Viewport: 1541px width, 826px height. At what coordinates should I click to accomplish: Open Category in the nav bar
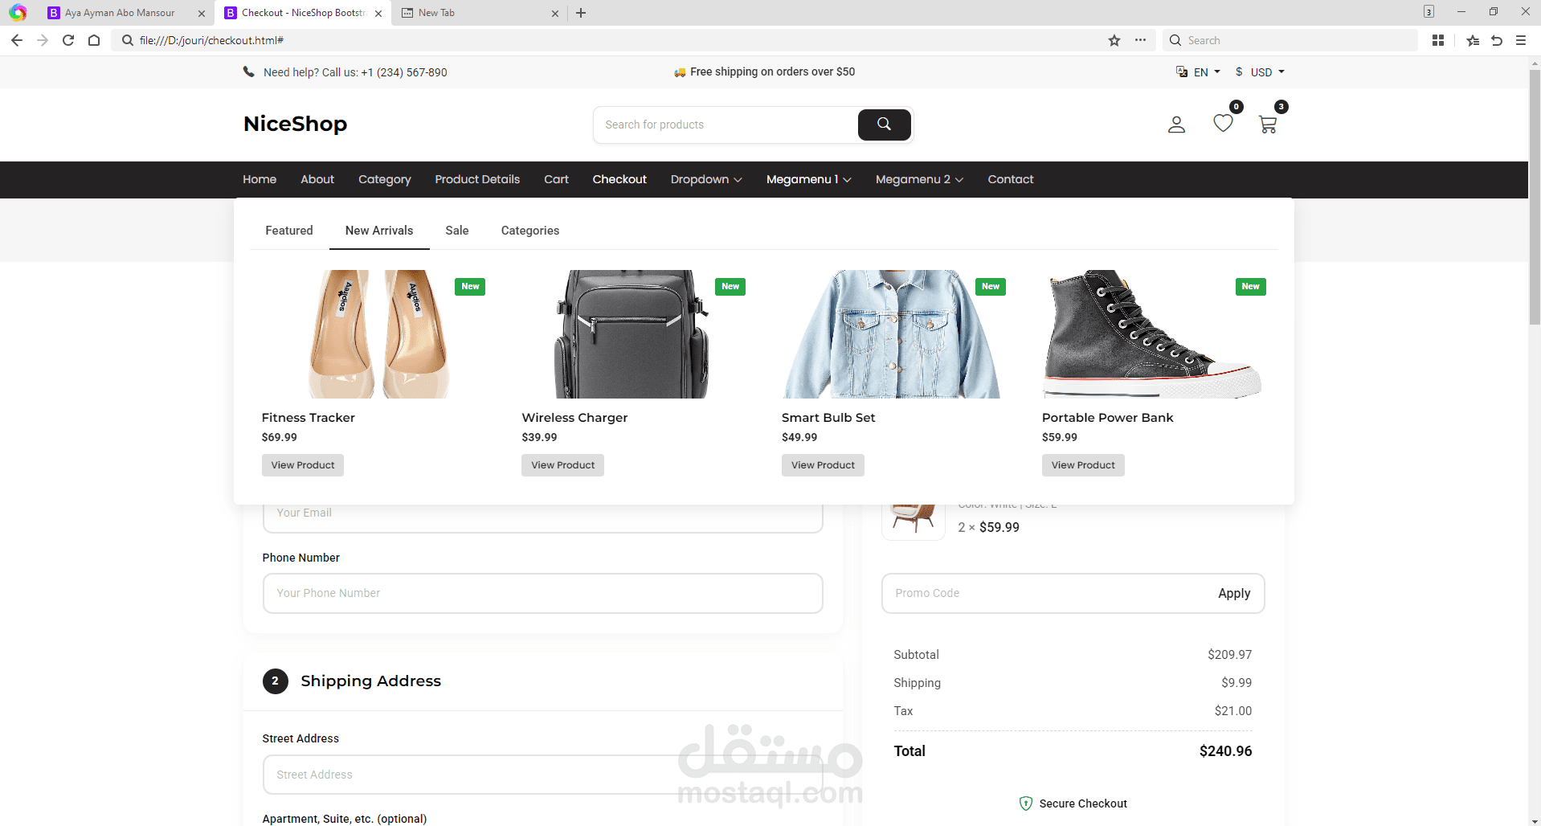point(384,179)
